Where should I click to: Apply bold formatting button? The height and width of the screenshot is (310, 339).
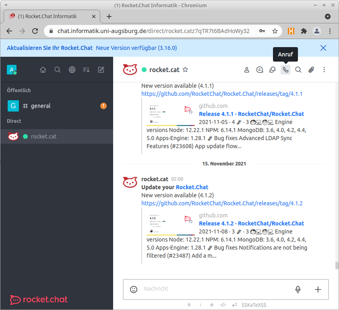click(x=189, y=305)
